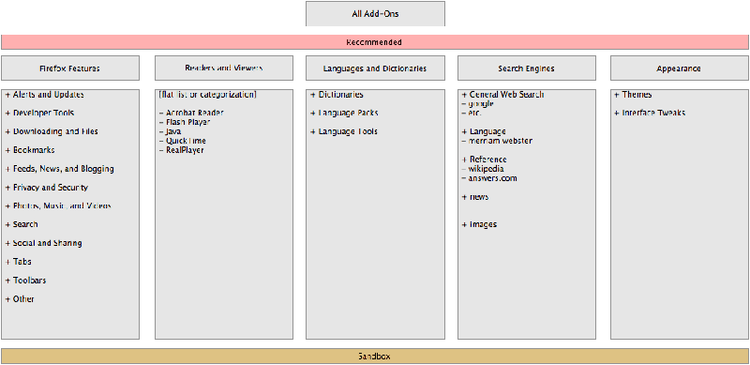Viewport: 750px width, 365px height.
Task: Expand the Tabs item
Action: coord(19,262)
